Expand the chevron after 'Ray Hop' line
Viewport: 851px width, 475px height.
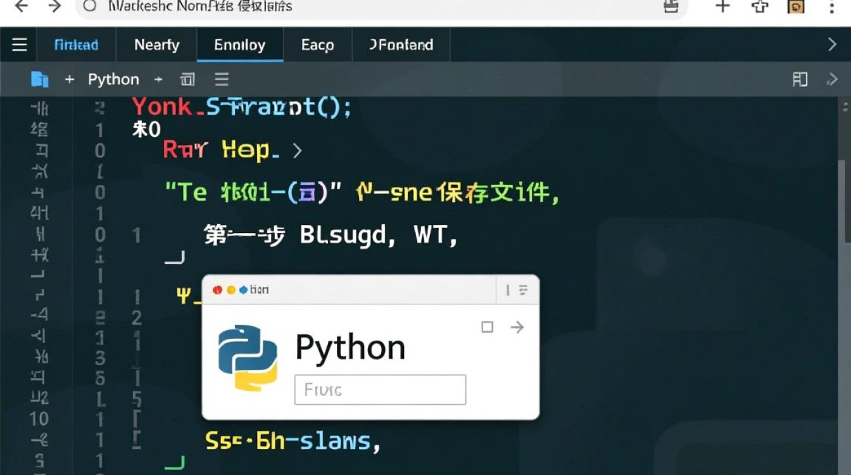tap(296, 151)
